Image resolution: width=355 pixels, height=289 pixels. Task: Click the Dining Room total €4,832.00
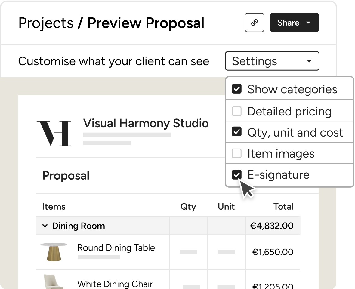coord(272,226)
